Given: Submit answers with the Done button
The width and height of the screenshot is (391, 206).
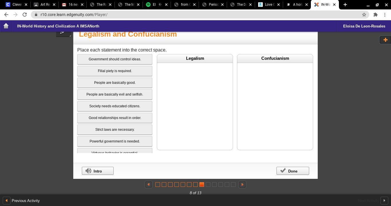Looking at the screenshot, I should [293, 171].
